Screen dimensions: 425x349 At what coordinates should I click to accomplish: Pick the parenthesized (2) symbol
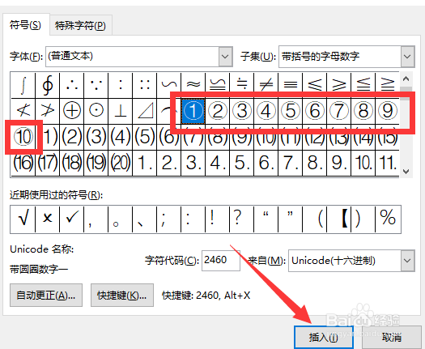click(x=72, y=137)
